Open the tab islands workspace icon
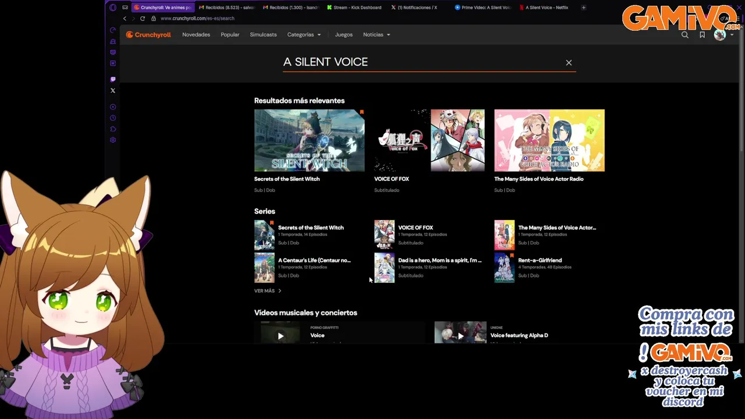 tap(125, 8)
